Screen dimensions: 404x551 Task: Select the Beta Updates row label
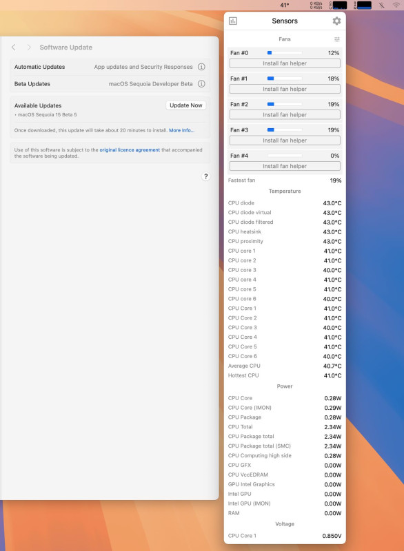[32, 83]
